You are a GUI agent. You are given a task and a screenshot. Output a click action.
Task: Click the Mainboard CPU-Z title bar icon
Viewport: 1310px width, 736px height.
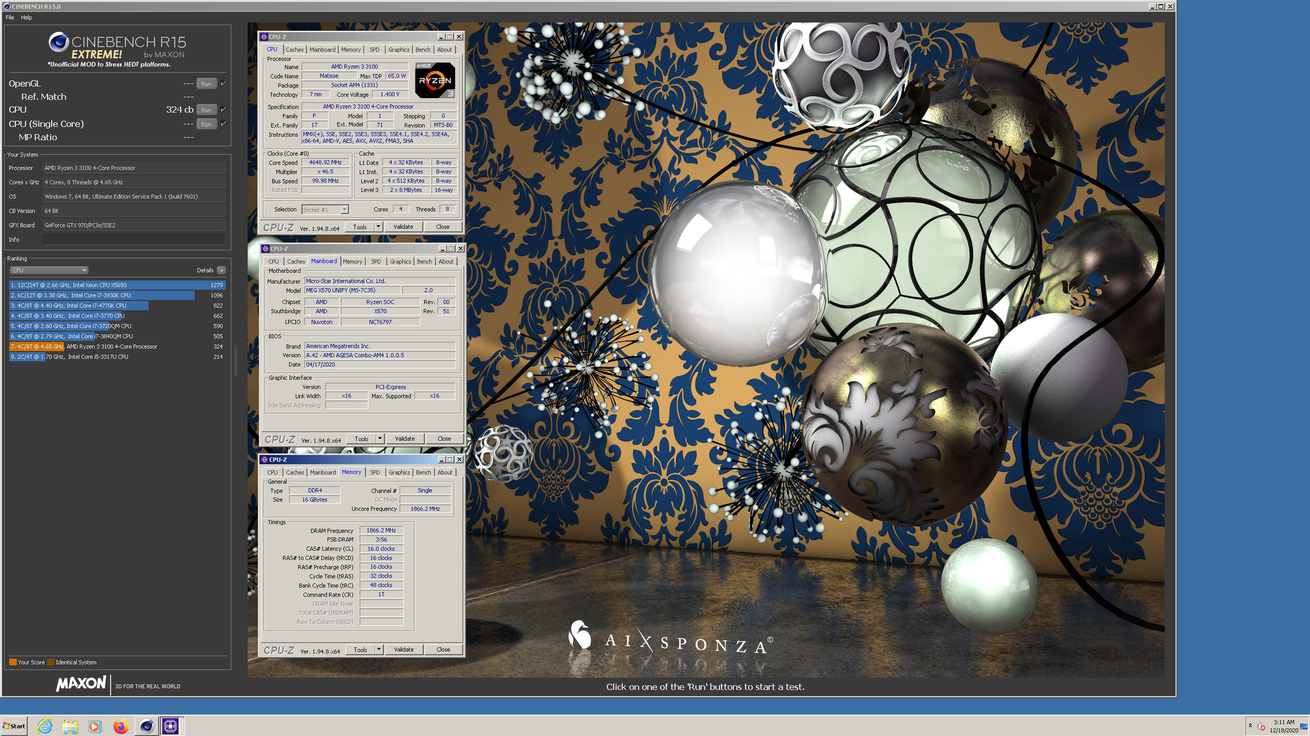pyautogui.click(x=266, y=249)
